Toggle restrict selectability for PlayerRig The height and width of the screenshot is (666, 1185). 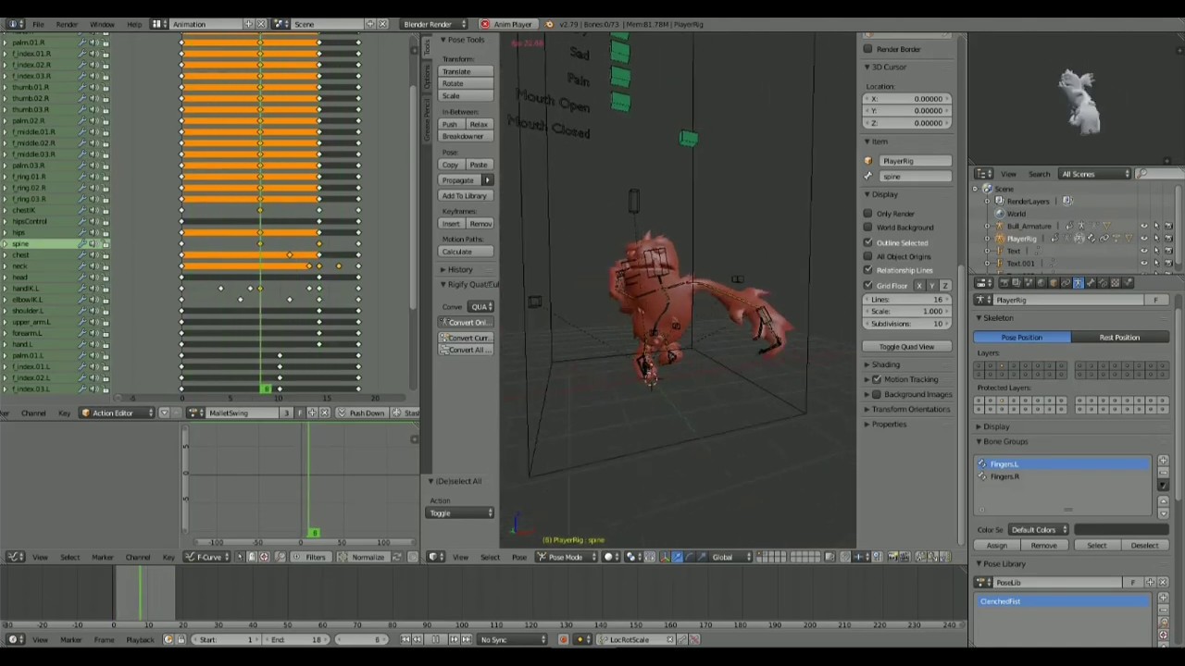[x=1156, y=239]
